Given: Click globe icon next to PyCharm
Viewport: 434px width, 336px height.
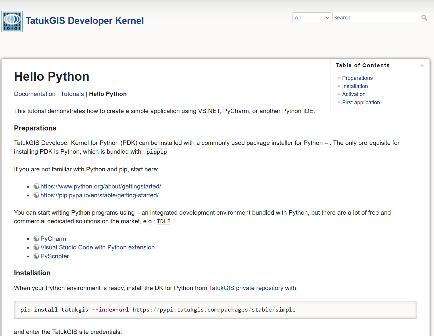Looking at the screenshot, I should [36, 239].
